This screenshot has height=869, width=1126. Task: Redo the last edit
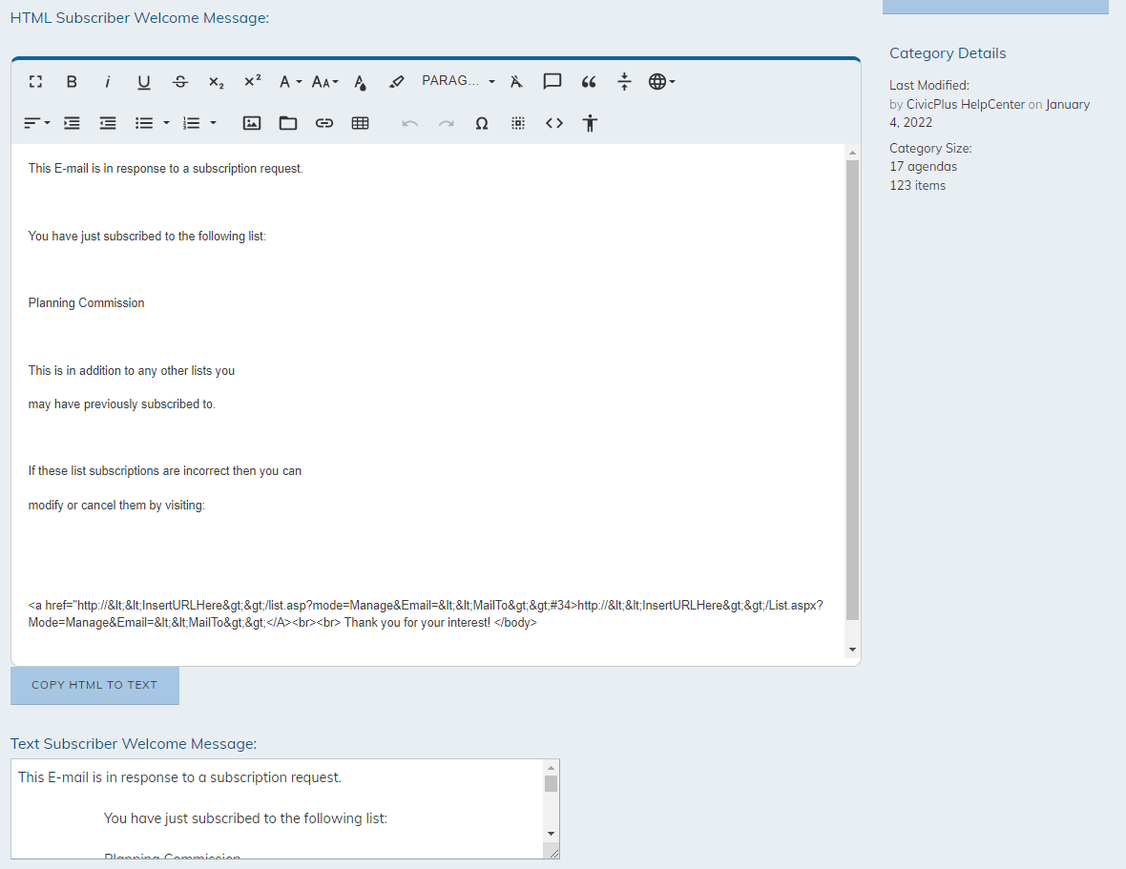(446, 123)
